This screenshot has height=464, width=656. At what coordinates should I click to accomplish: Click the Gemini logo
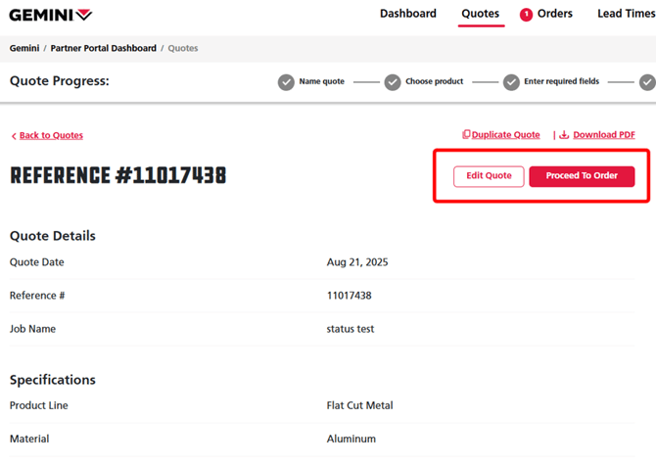(51, 15)
